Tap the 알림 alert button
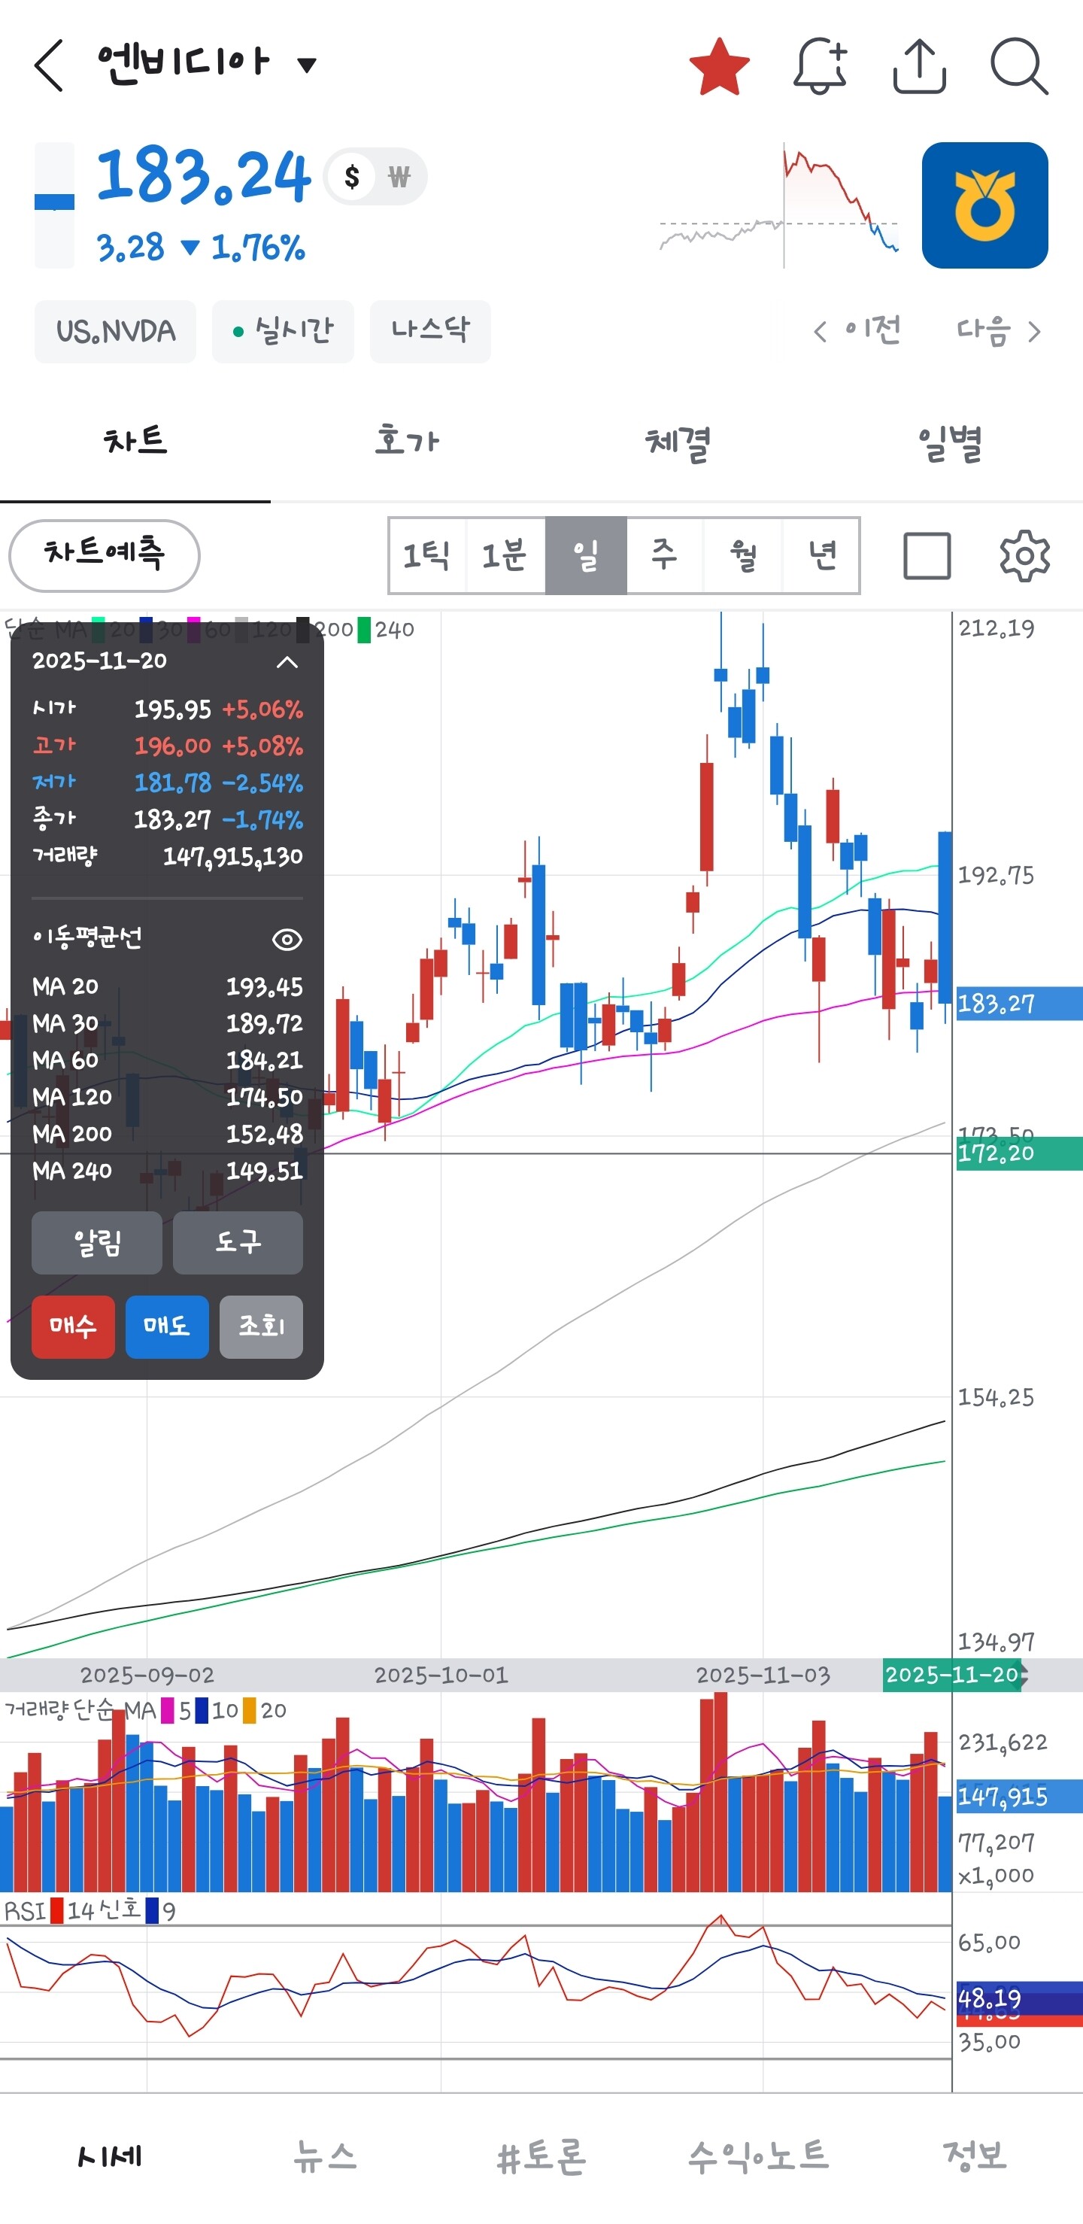 (x=97, y=1242)
